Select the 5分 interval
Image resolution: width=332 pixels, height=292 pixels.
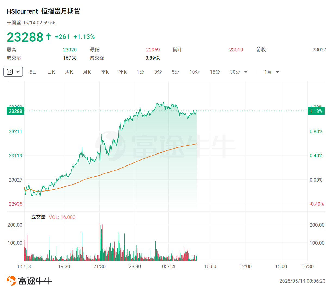coord(175,72)
